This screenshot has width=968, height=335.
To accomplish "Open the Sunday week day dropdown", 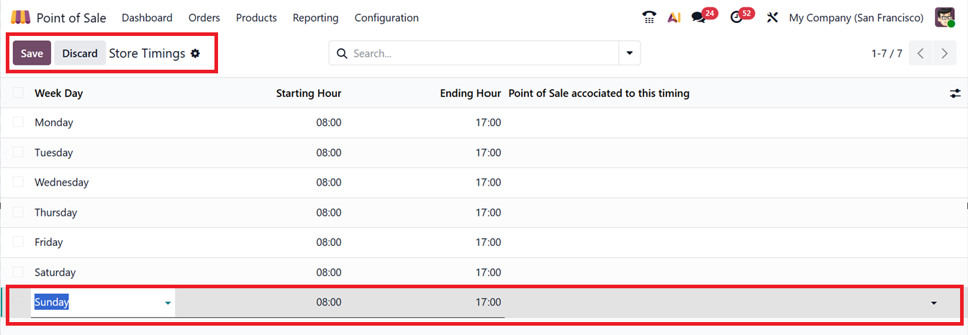I will coord(168,303).
